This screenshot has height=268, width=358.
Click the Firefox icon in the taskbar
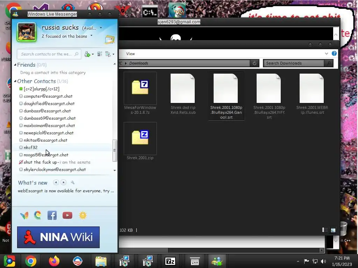tap(54, 261)
